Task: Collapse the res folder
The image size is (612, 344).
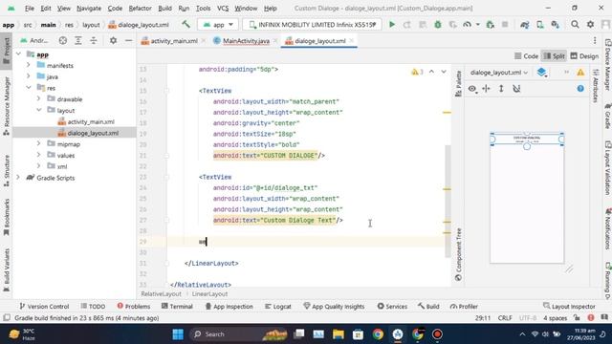Action: tap(29, 88)
